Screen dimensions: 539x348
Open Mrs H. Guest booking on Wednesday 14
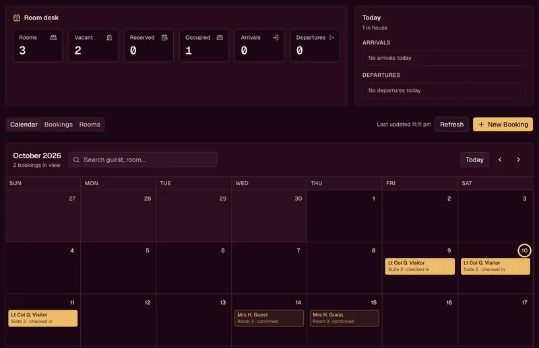(269, 318)
